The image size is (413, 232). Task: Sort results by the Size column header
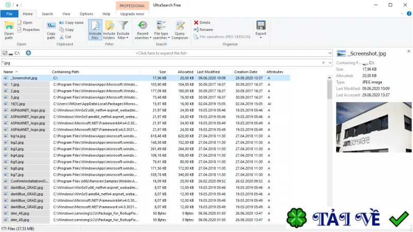(x=162, y=72)
